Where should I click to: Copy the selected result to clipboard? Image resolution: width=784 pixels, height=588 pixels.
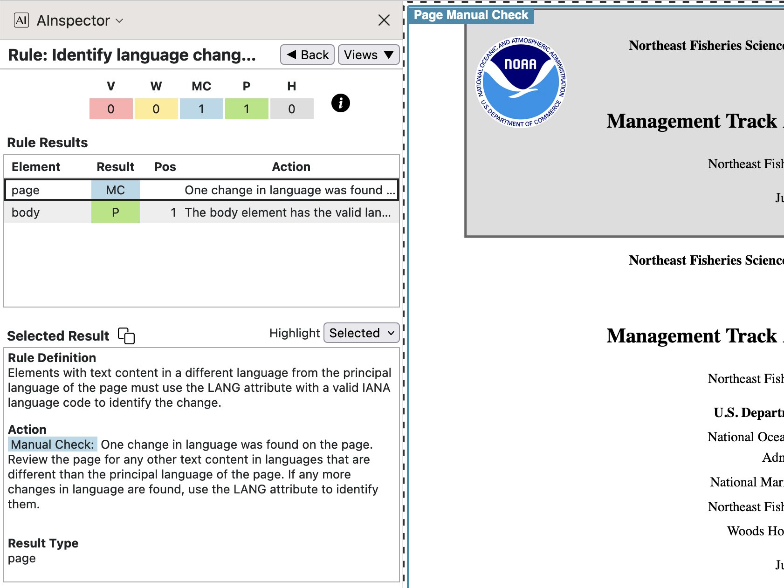click(x=126, y=335)
